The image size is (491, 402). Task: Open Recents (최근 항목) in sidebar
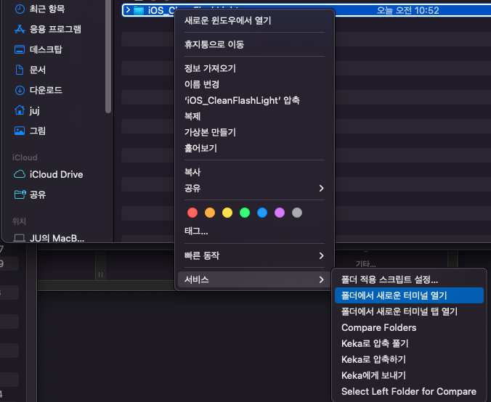tap(39, 9)
